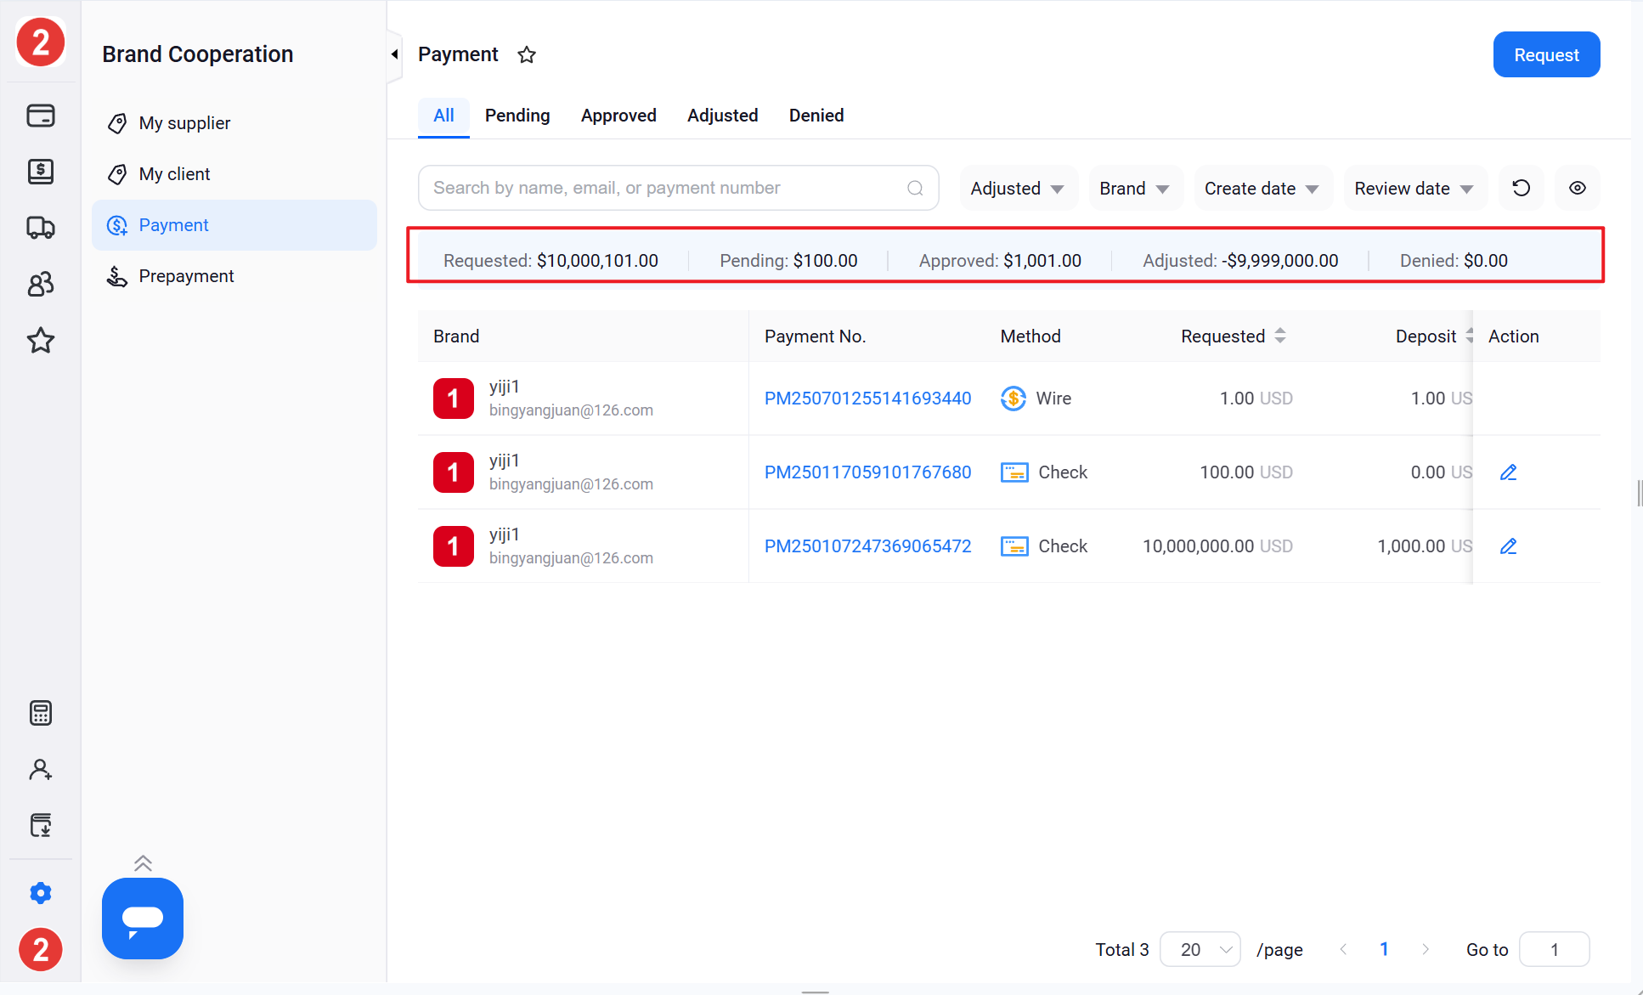
Task: Click the Pending: $100.00 summary
Action: pos(788,261)
